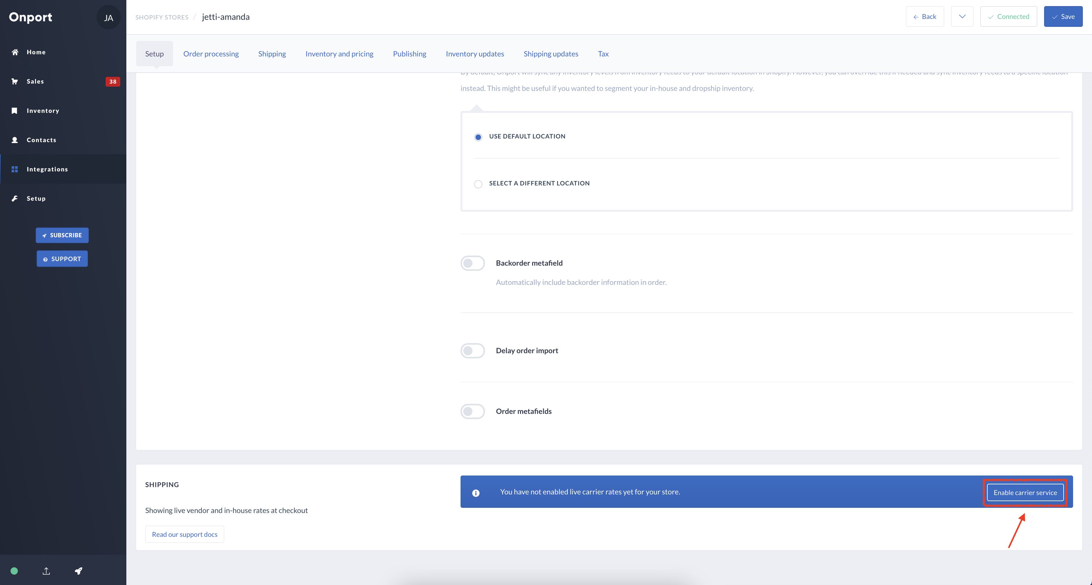Screen dimensions: 1092x585
Task: Click 'You have not enabled live carrier rates' message
Action: [590, 492]
